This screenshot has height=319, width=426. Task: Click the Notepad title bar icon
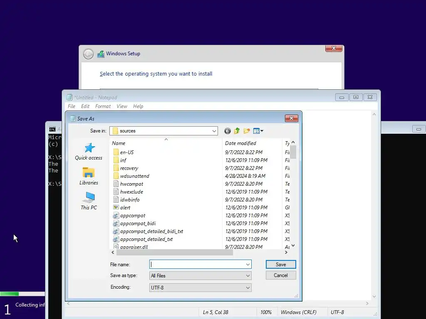click(x=69, y=97)
